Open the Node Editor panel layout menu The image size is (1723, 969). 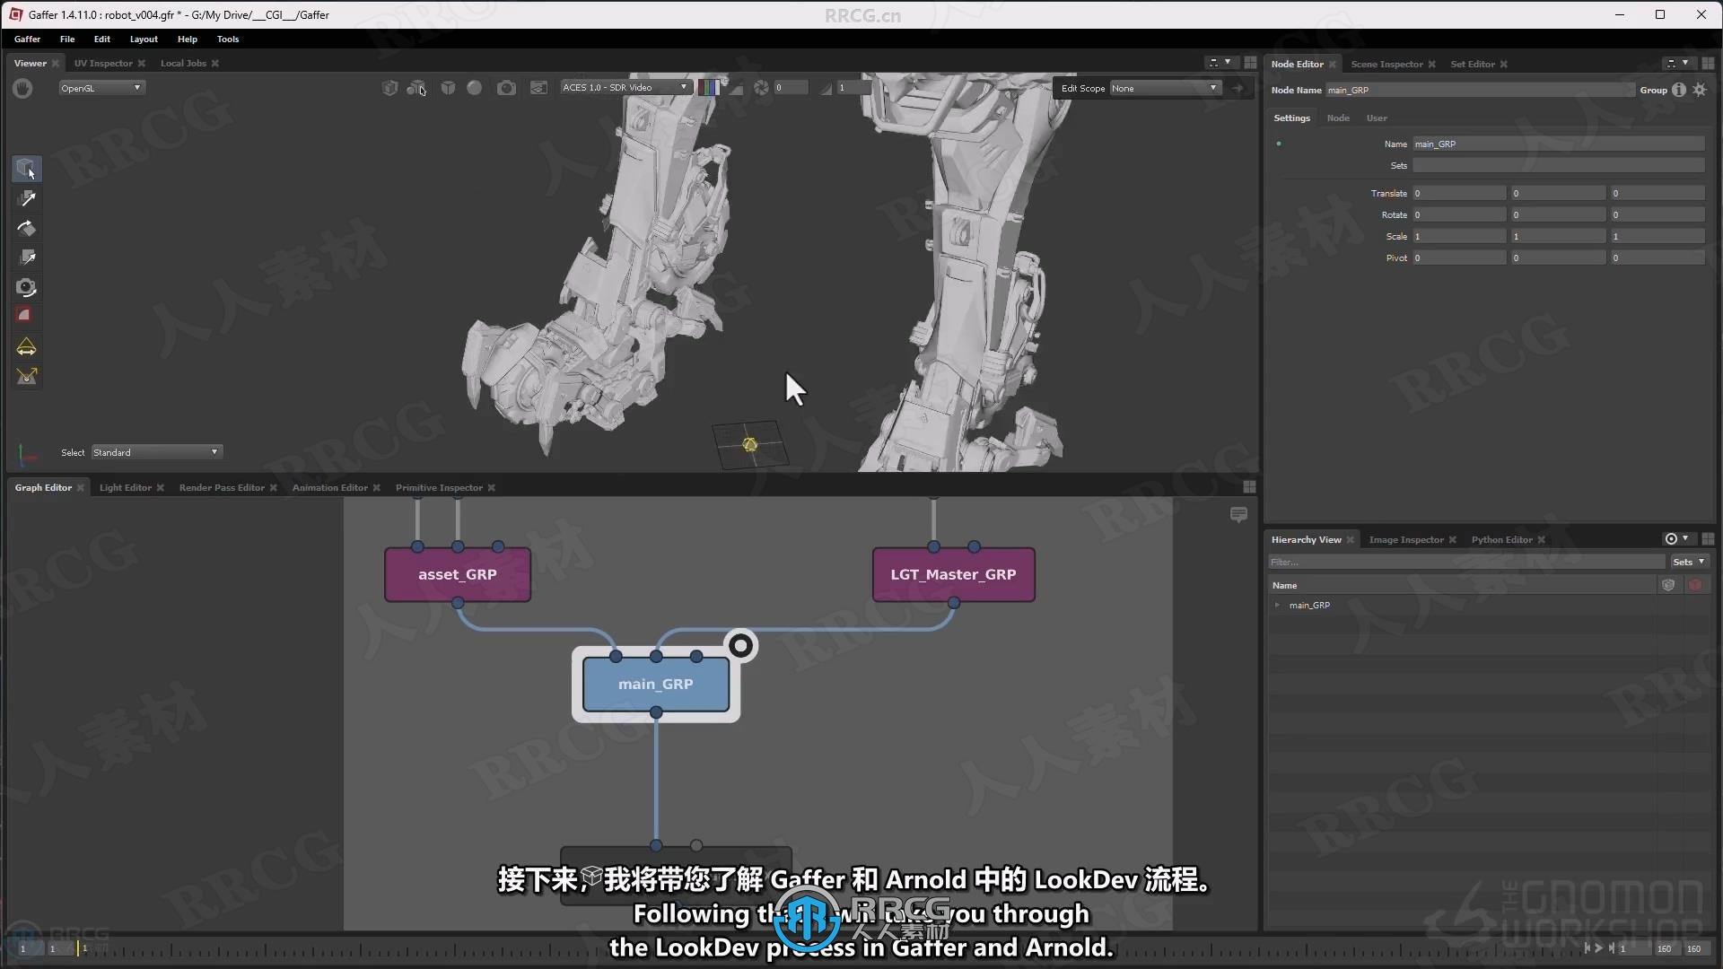click(1708, 64)
